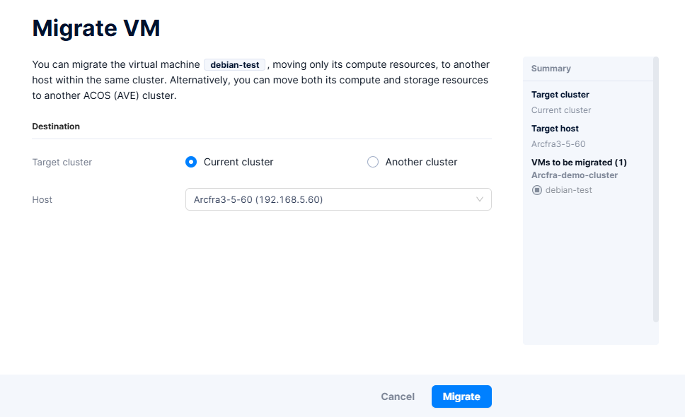The width and height of the screenshot is (685, 417).
Task: Choose the Another cluster radio option
Action: (x=373, y=162)
